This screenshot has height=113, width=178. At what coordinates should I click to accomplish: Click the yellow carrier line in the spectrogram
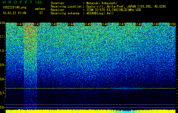[x=91, y=88]
